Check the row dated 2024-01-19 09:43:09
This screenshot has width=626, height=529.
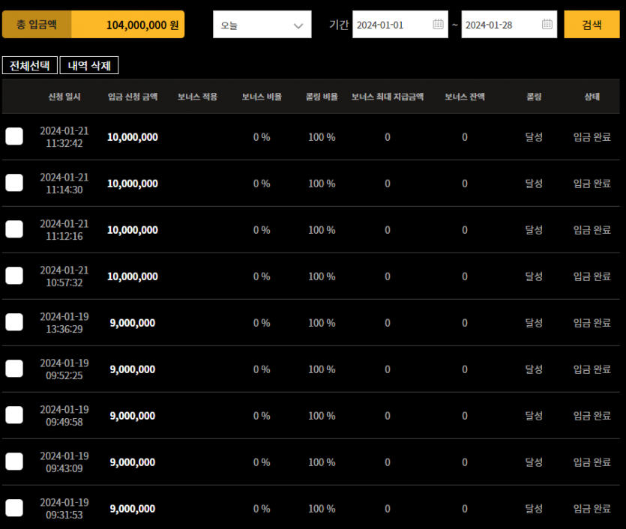coord(14,462)
